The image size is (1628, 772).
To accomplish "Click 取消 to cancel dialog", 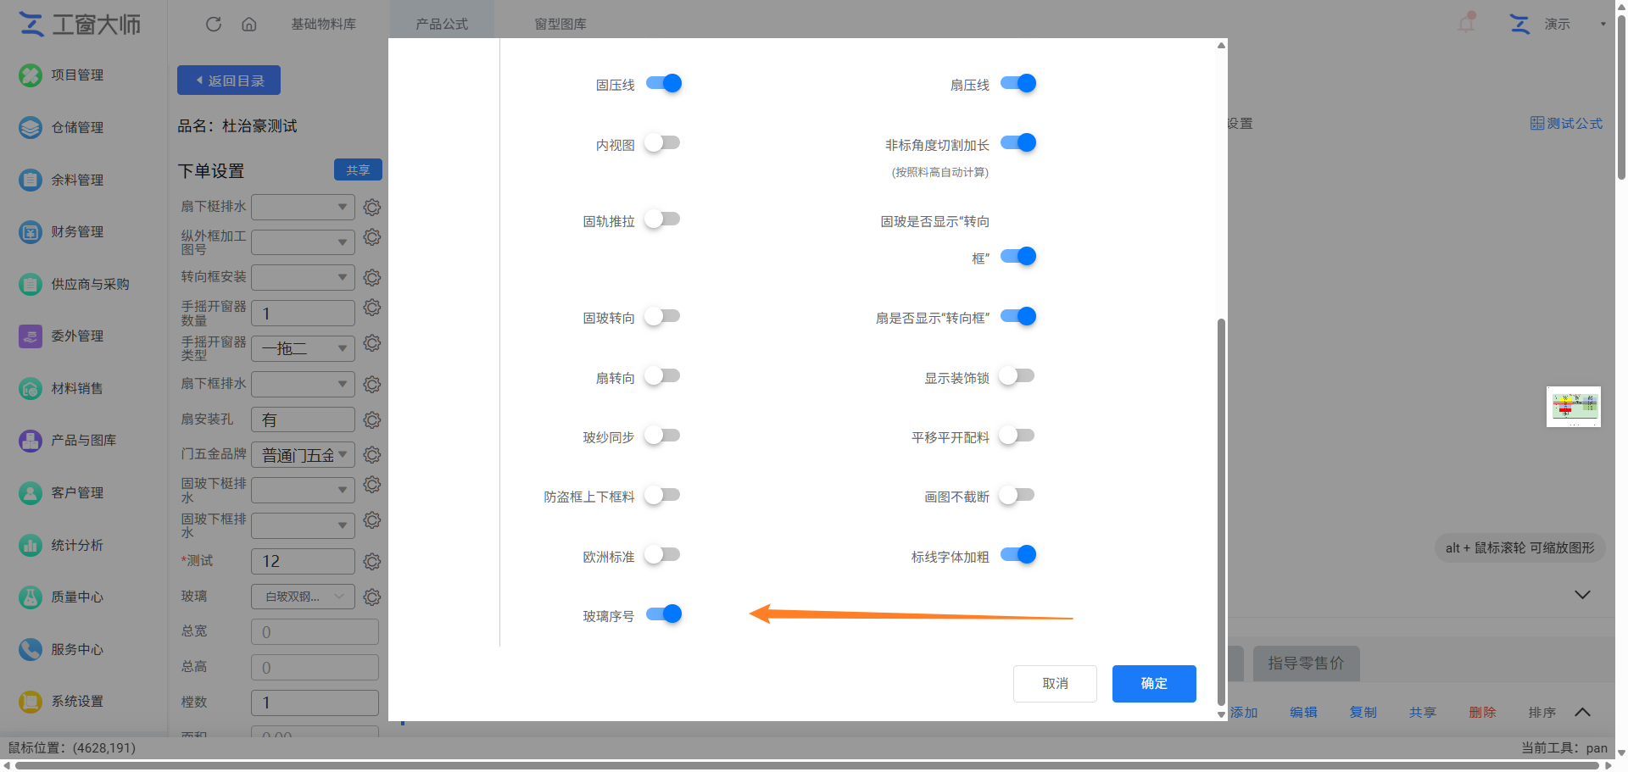I will [x=1055, y=684].
